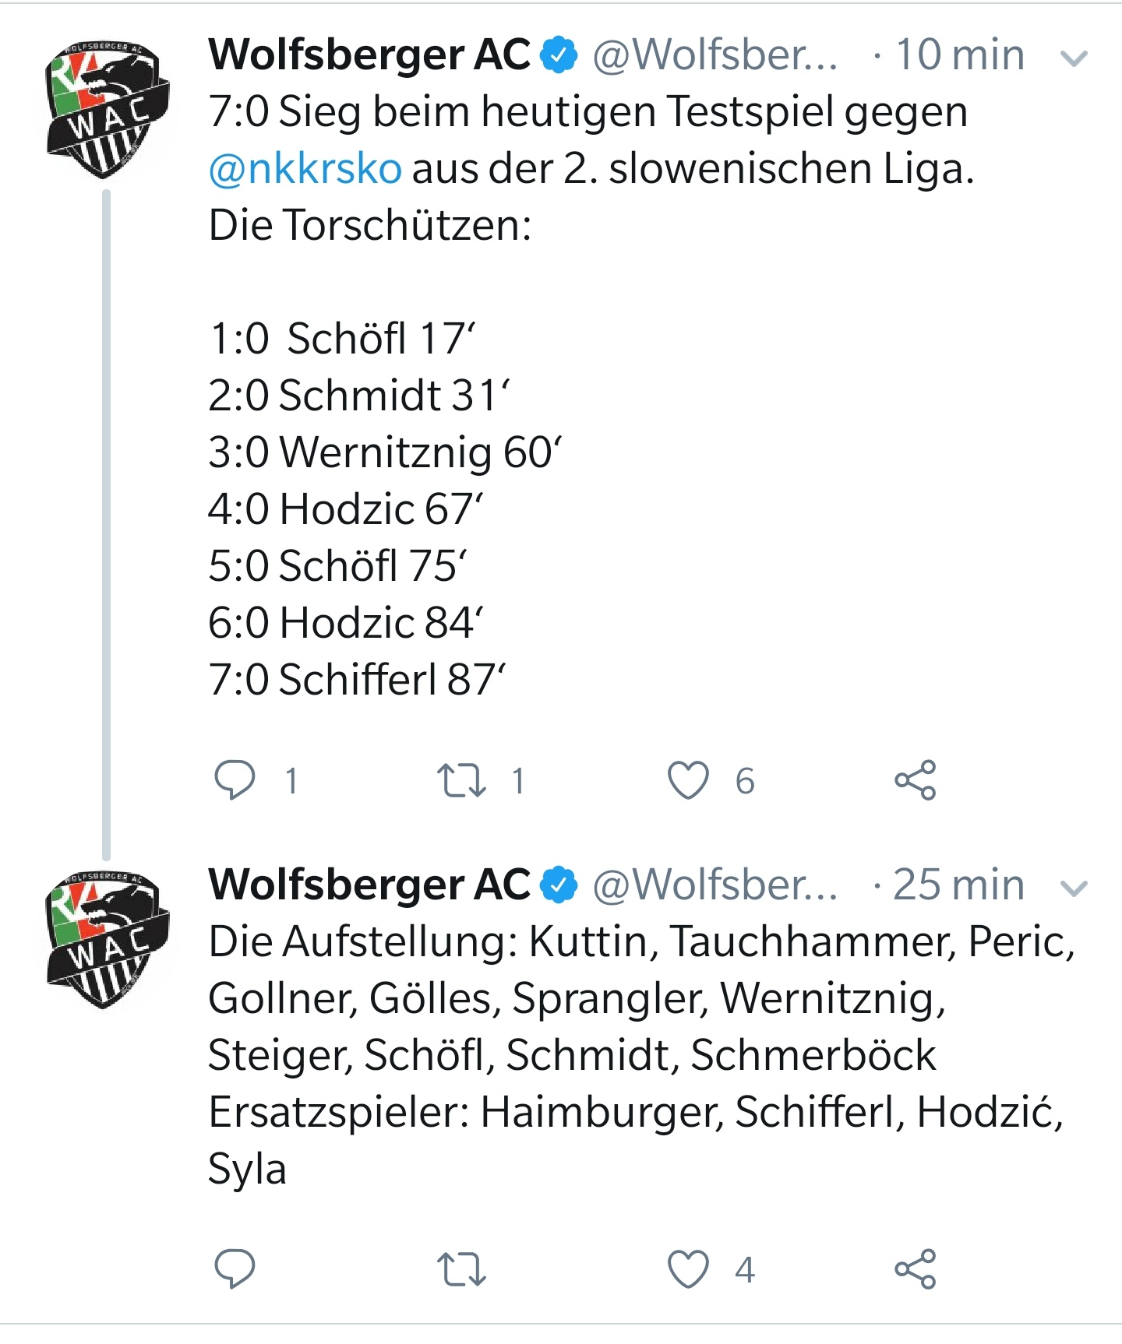The height and width of the screenshot is (1344, 1122).
Task: Open dropdown menu of the 25 min tweet
Action: (x=1074, y=888)
